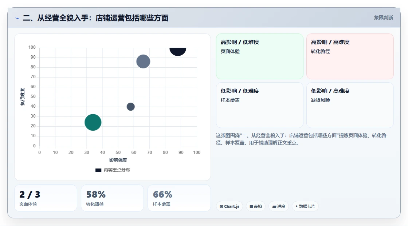Click 样本覆盖 text in the quadrant card
This screenshot has width=408, height=226.
pos(230,100)
